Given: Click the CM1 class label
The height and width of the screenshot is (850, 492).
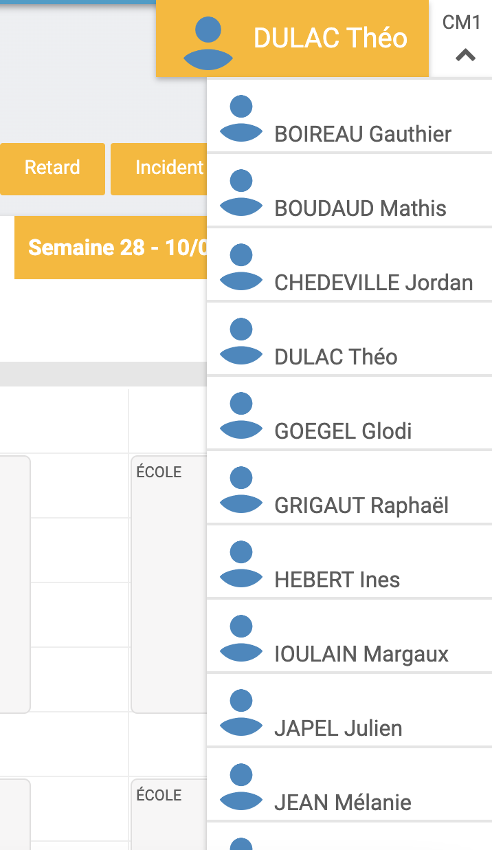Looking at the screenshot, I should tap(461, 23).
